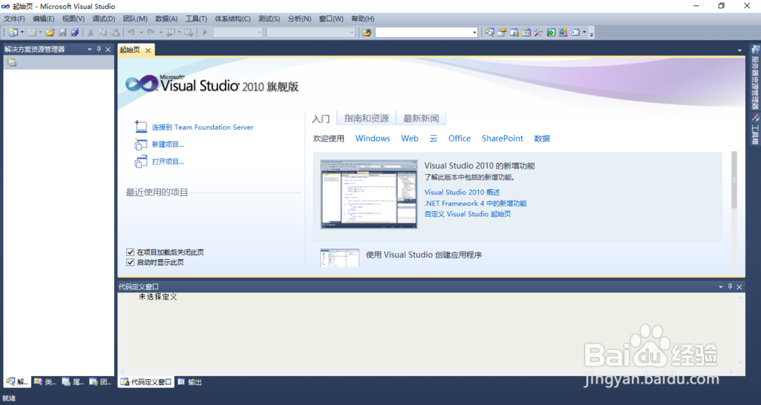Pin the Code Definition Window panel

click(x=730, y=286)
